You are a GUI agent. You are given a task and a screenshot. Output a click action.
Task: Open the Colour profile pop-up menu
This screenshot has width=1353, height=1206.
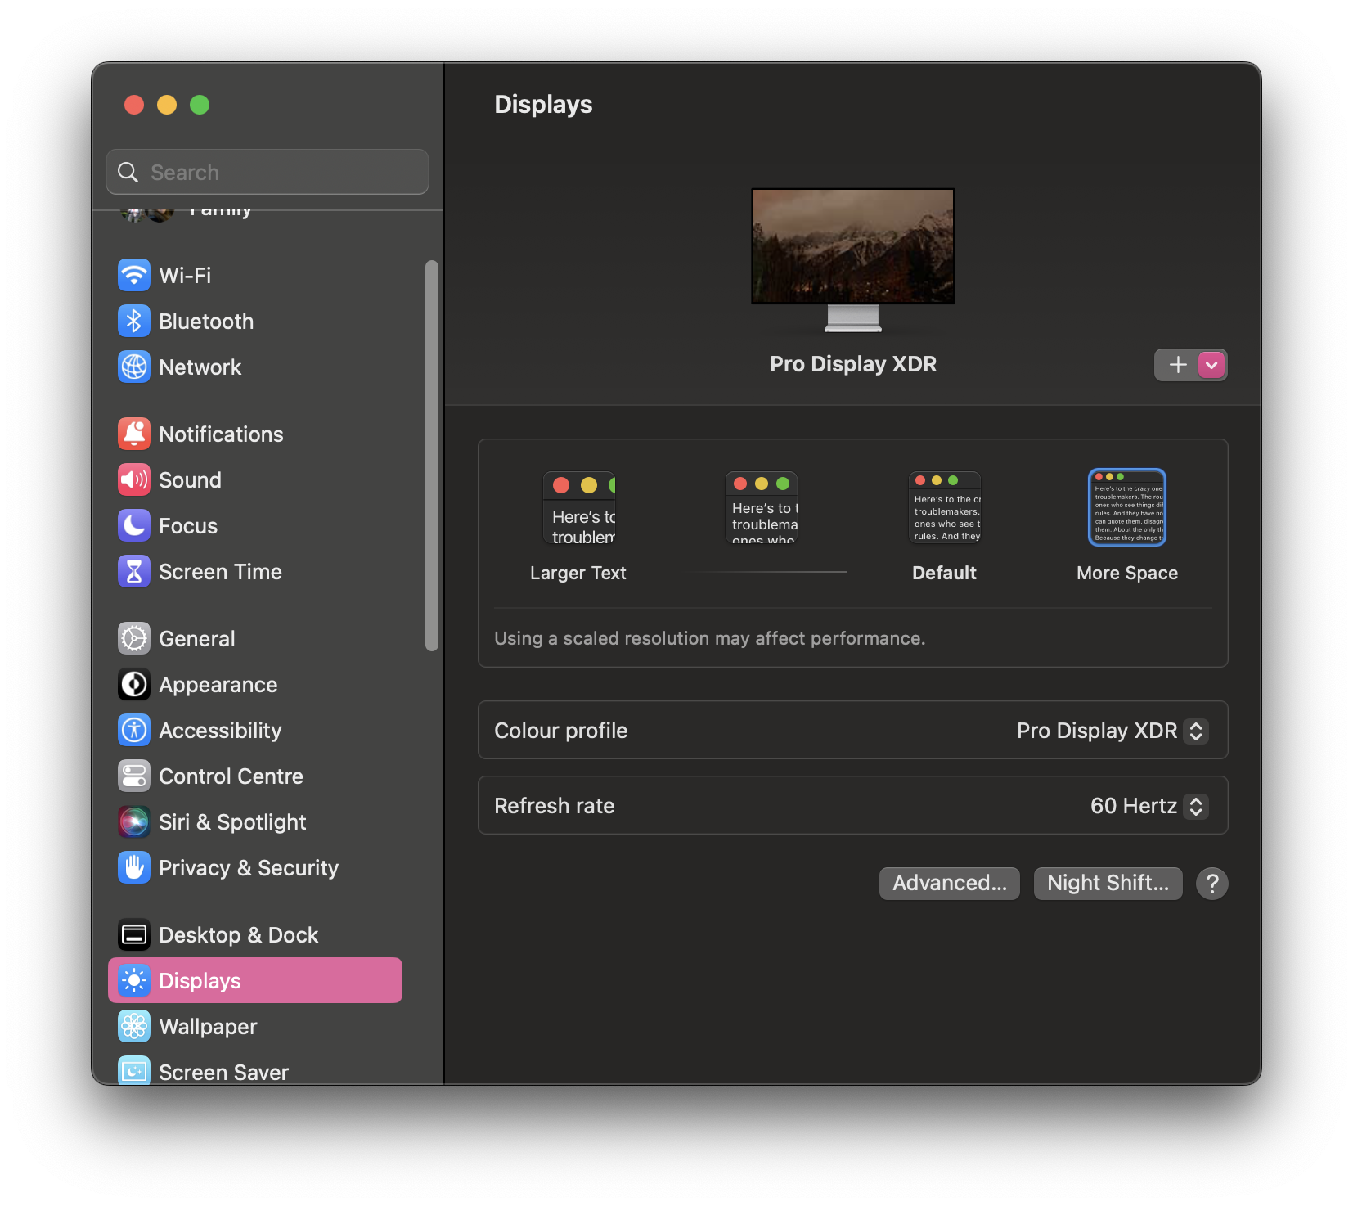point(1112,731)
